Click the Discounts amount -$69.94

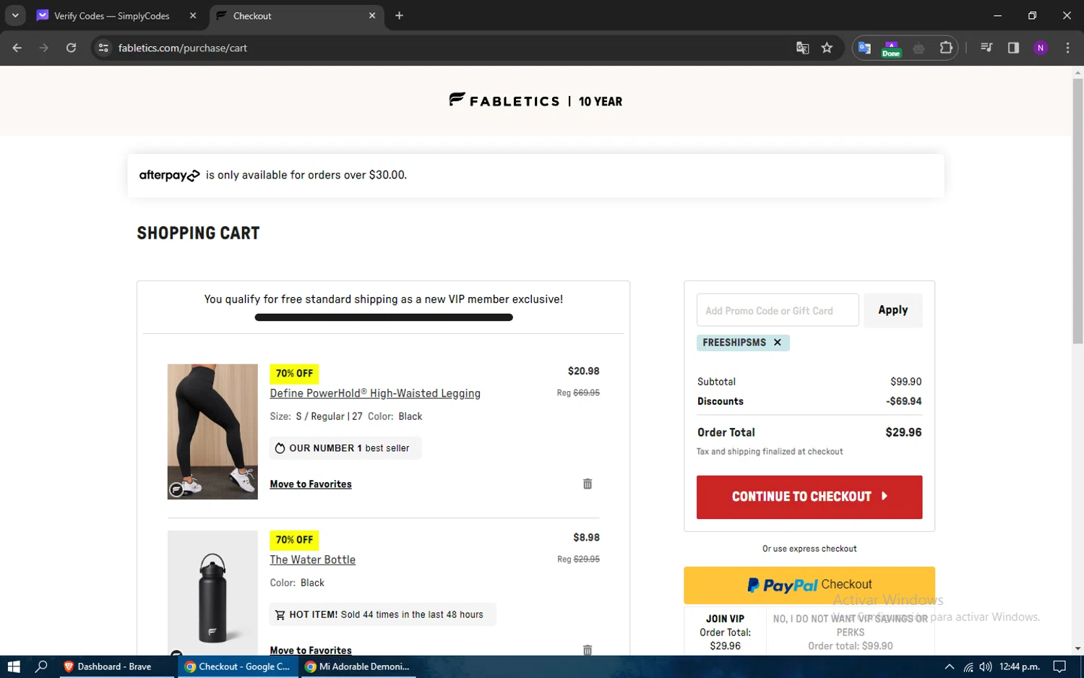point(904,401)
